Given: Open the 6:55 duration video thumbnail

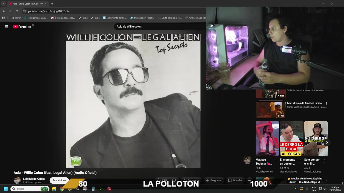Looking at the screenshot, I should 271,94.
